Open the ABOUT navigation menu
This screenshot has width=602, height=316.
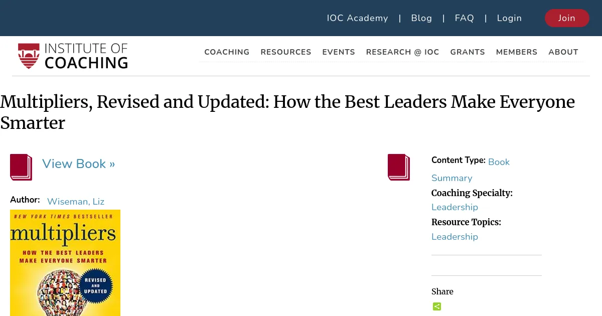pos(563,52)
